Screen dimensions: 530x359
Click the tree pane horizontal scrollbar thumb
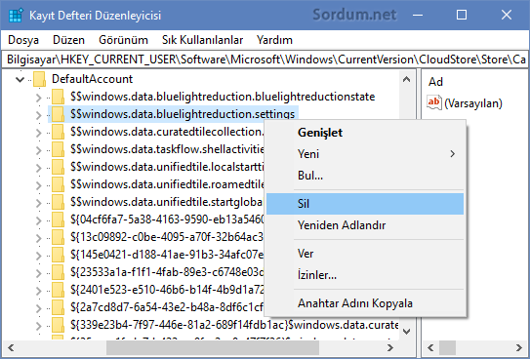click(x=213, y=348)
